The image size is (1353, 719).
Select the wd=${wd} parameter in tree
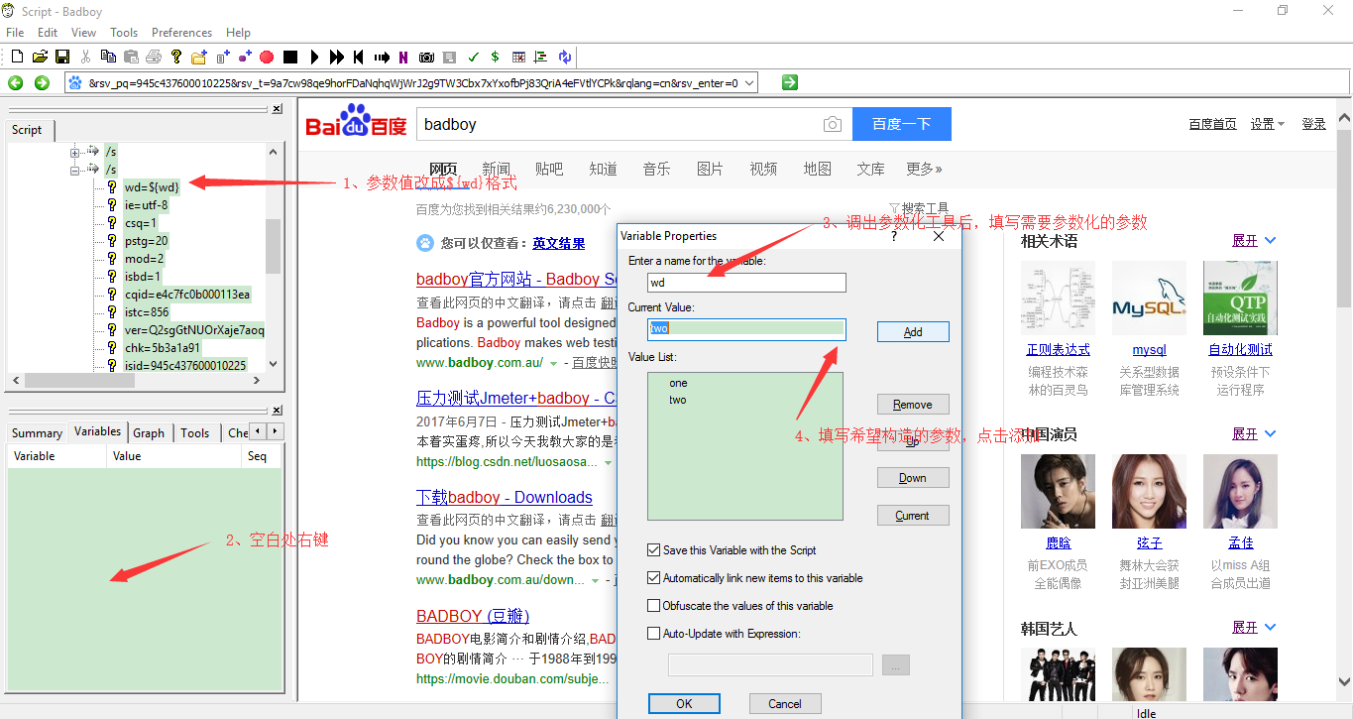[152, 186]
